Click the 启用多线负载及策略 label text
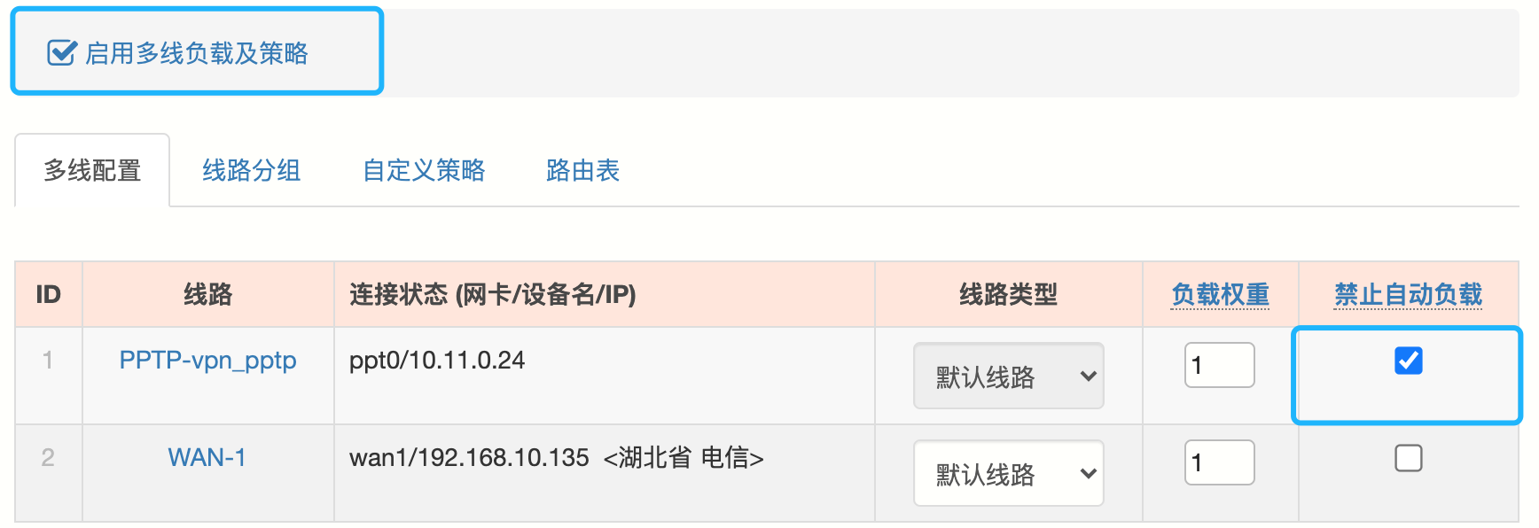Viewport: 1539px width, 528px height. pos(197,53)
